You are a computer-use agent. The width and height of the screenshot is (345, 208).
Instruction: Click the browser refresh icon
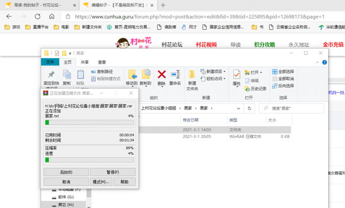(38, 16)
